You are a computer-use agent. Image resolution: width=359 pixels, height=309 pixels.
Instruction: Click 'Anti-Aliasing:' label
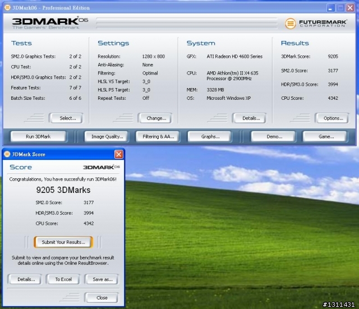(x=111, y=65)
